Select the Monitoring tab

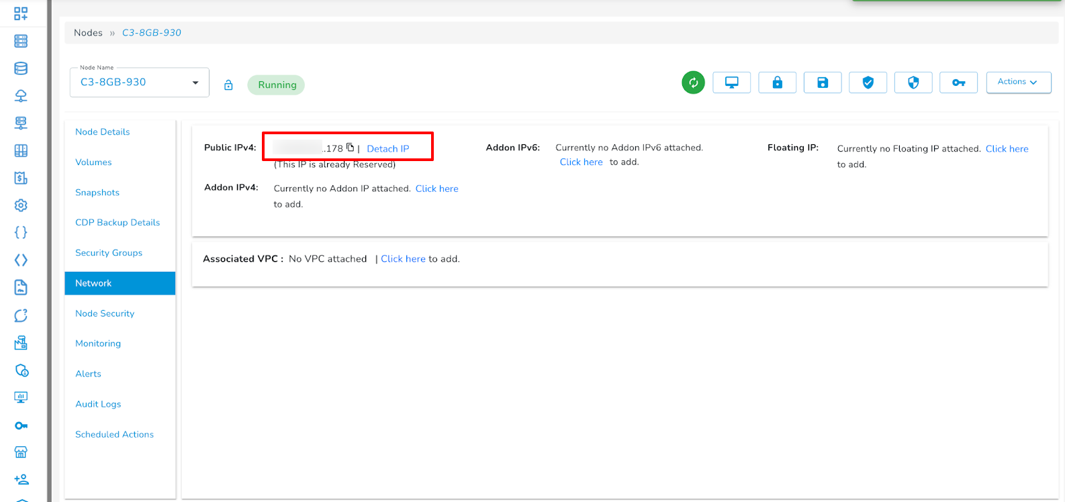pos(98,344)
